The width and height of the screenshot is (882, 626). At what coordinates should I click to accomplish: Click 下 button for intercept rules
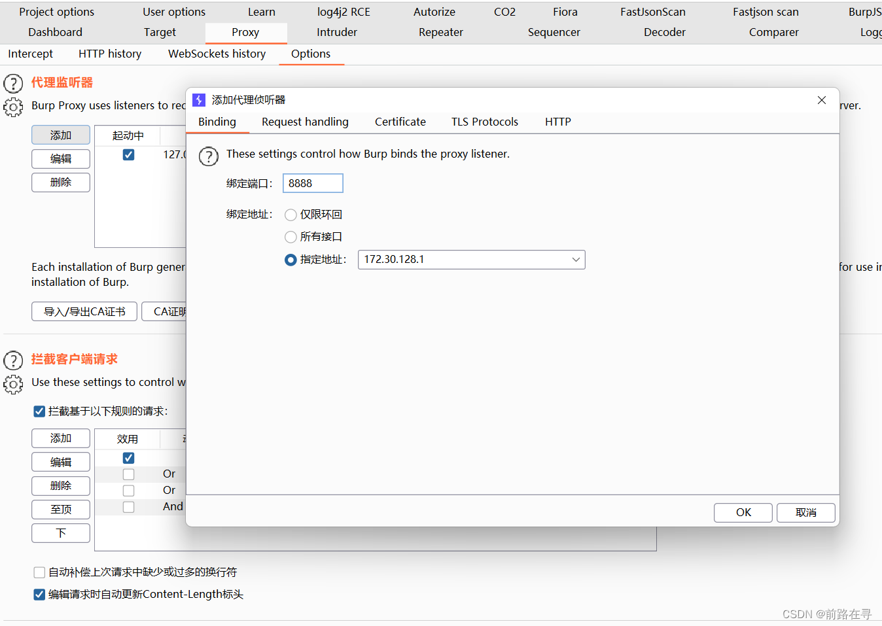[61, 533]
